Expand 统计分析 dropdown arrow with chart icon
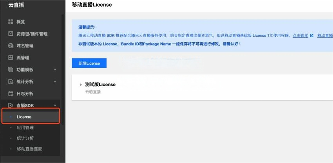This screenshot has height=163, width=333. [x=55, y=81]
